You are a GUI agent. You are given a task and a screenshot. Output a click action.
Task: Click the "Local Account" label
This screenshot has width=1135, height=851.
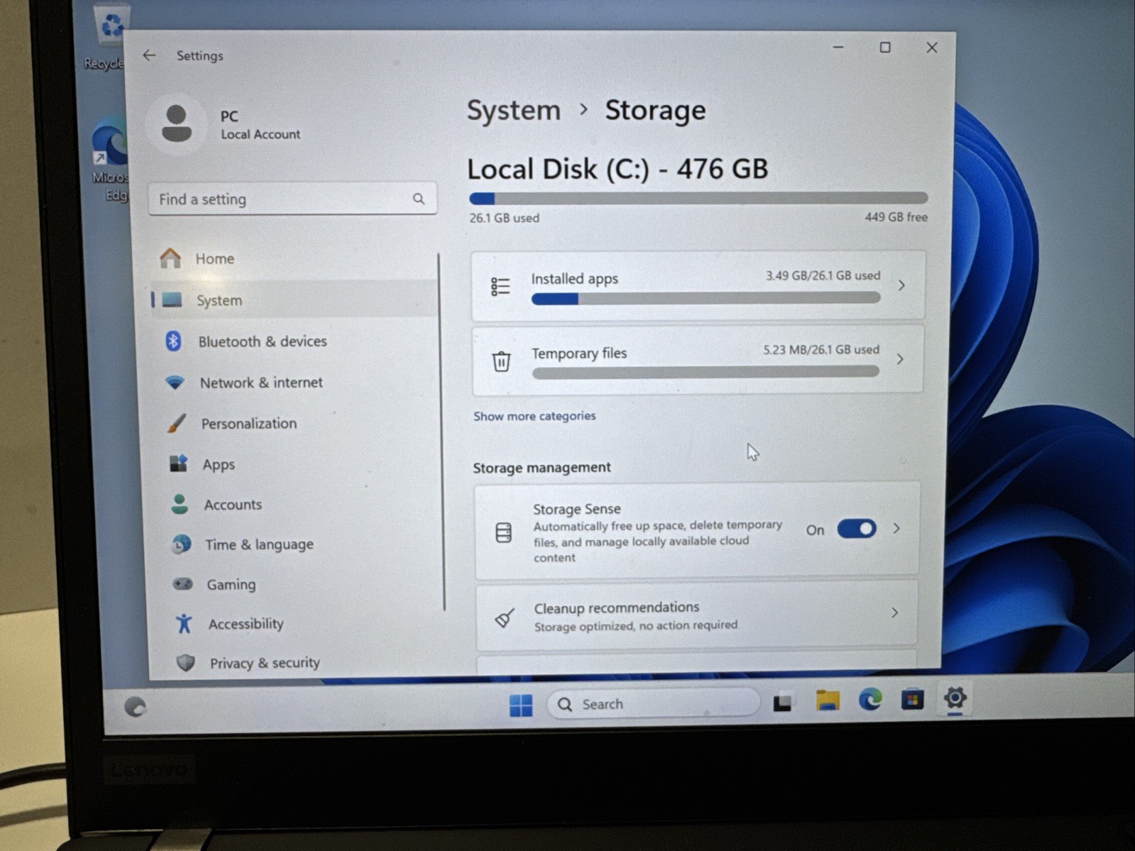click(x=261, y=134)
